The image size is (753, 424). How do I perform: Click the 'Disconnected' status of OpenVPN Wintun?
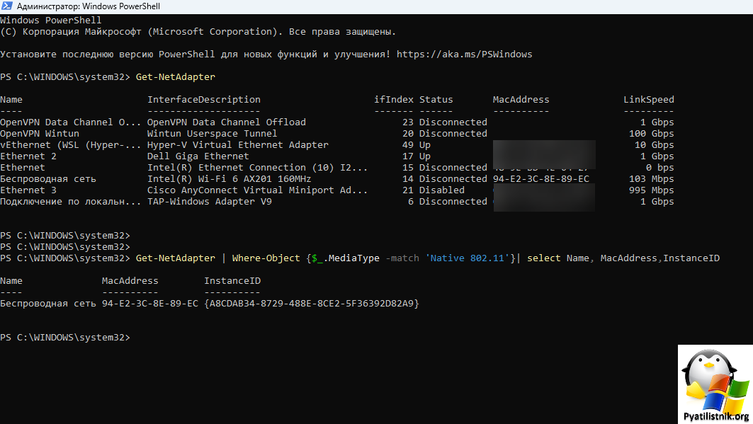[453, 133]
